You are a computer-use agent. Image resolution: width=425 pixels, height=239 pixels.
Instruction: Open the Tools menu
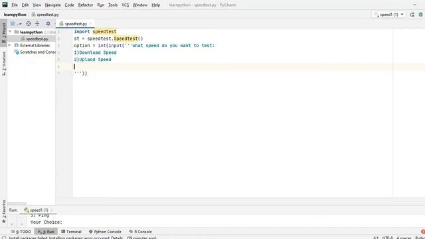click(x=113, y=5)
